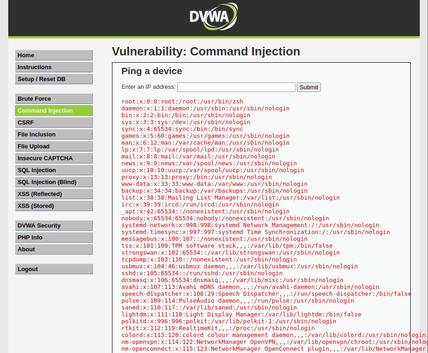Click the polkitd:x:996 output line

point(229,321)
